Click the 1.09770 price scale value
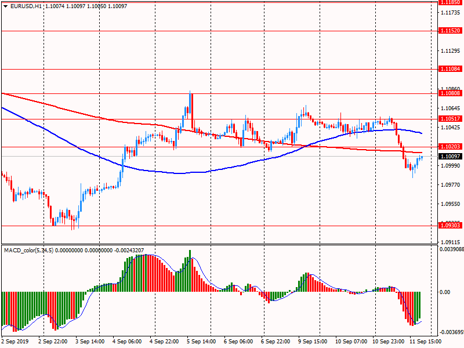Viewport: 464px width, 348px height. (451, 185)
